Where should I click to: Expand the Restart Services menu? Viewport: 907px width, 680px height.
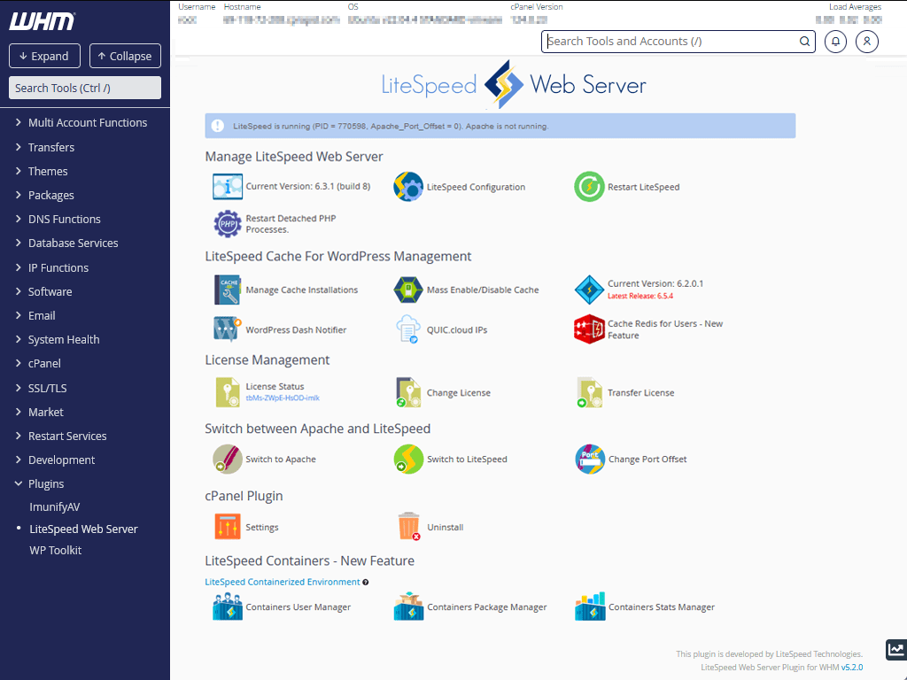66,436
